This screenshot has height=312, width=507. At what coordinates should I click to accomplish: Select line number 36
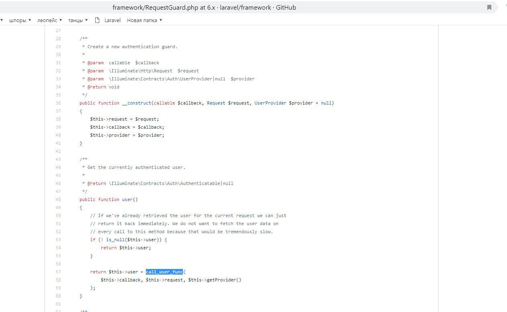coord(58,103)
